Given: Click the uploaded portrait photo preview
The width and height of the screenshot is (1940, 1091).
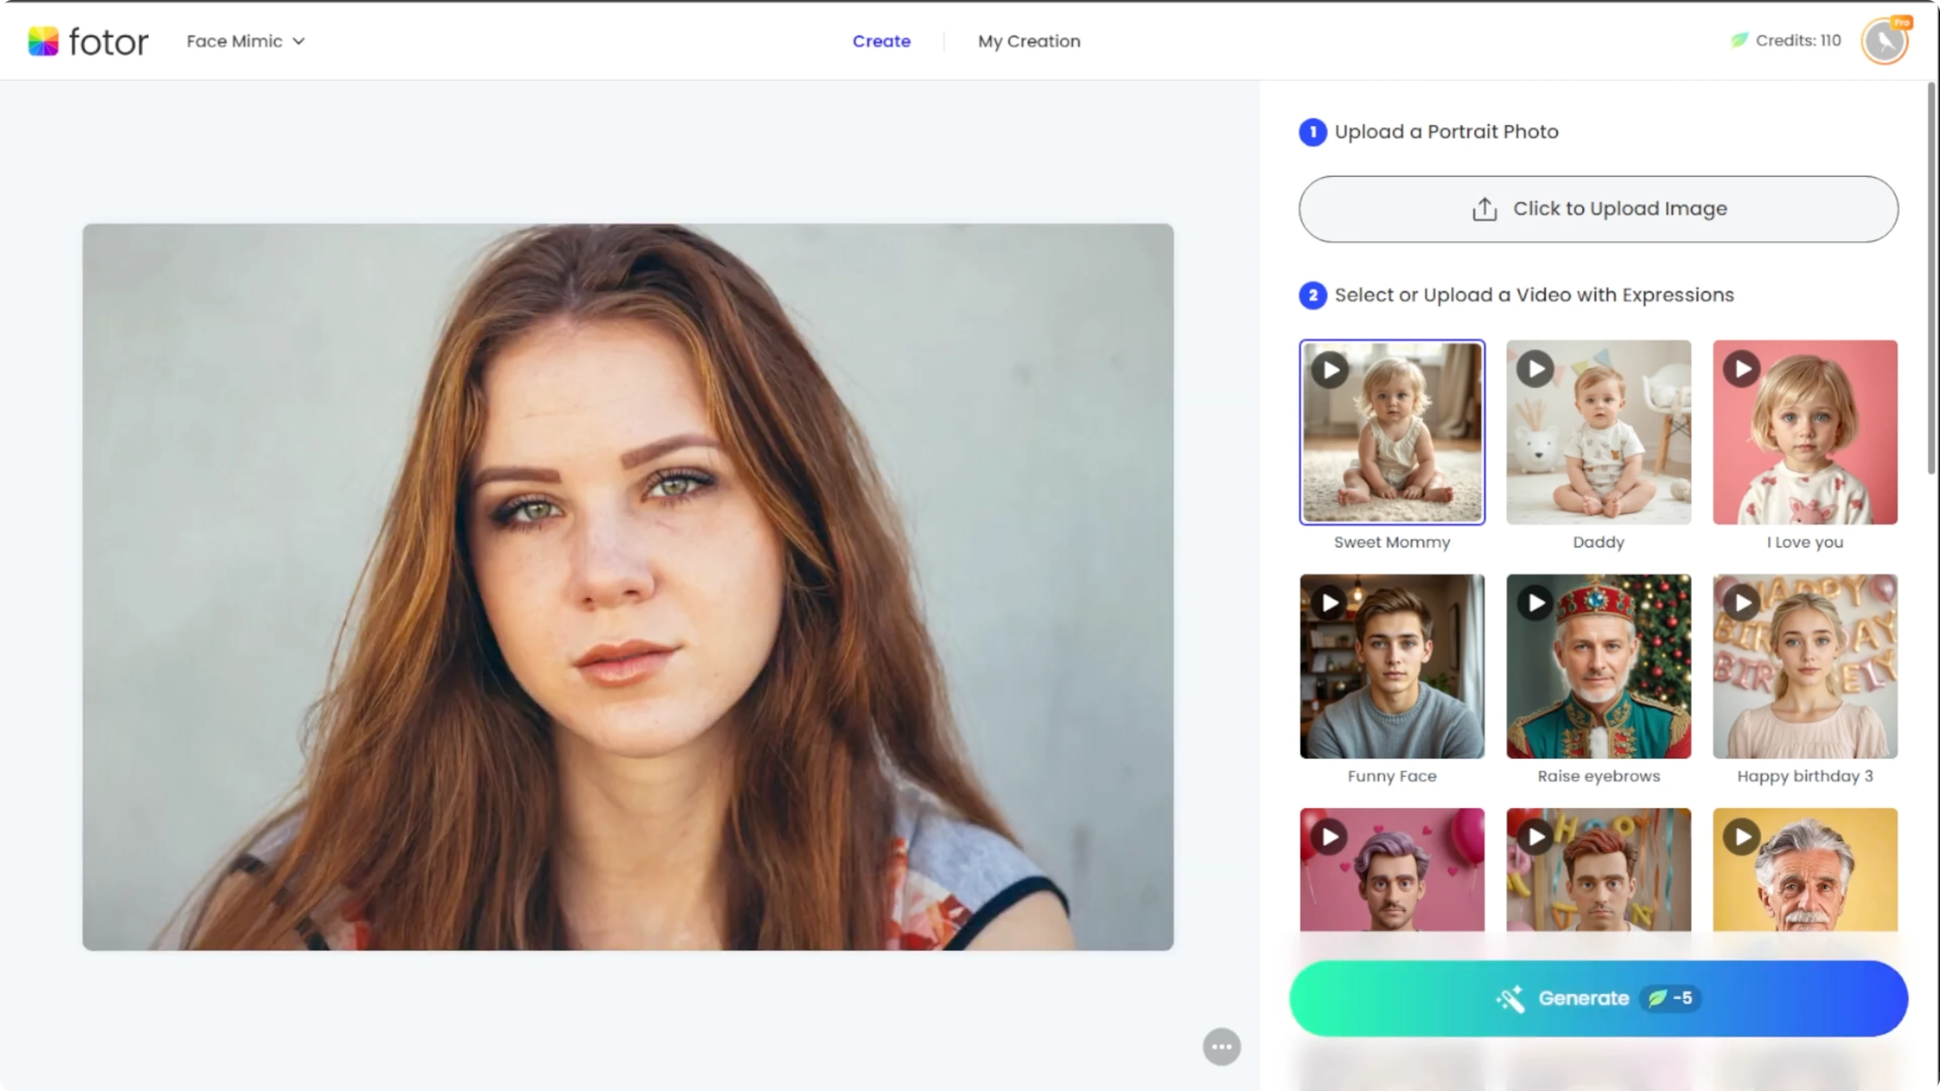Looking at the screenshot, I should tap(627, 587).
